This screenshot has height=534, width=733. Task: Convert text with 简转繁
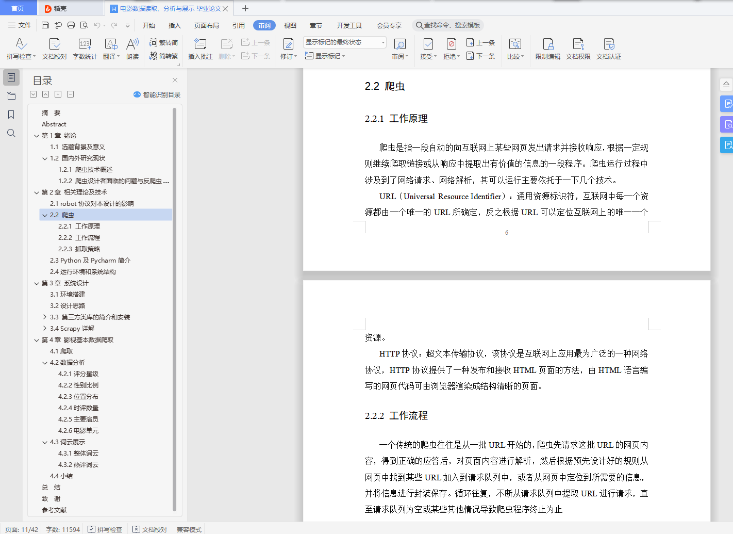[x=163, y=56]
